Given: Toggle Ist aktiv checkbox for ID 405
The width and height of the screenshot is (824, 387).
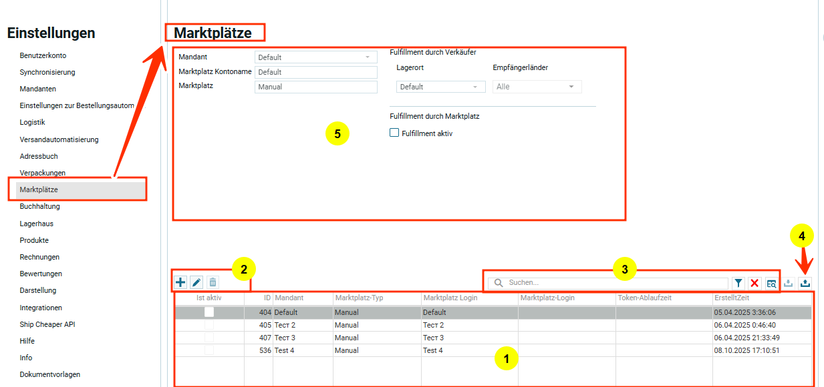Looking at the screenshot, I should click(x=209, y=325).
